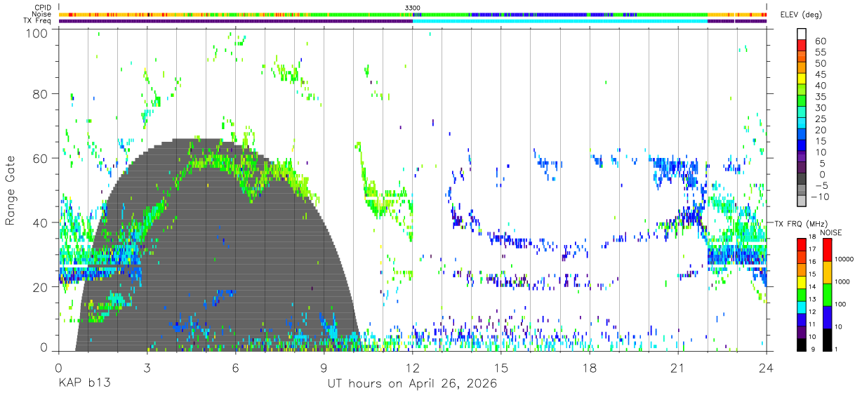This screenshot has width=862, height=398.
Task: Click the 100 label on NOISE scale
Action: (841, 305)
